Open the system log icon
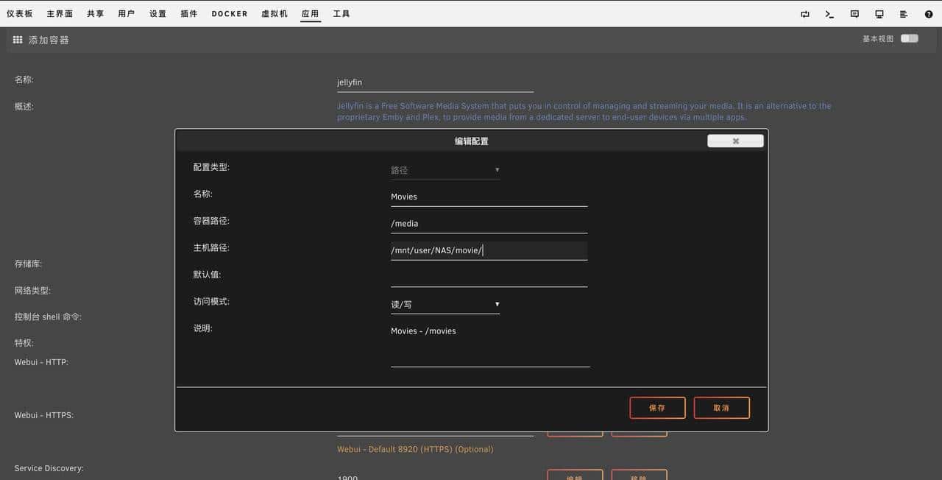942x480 pixels. point(904,13)
